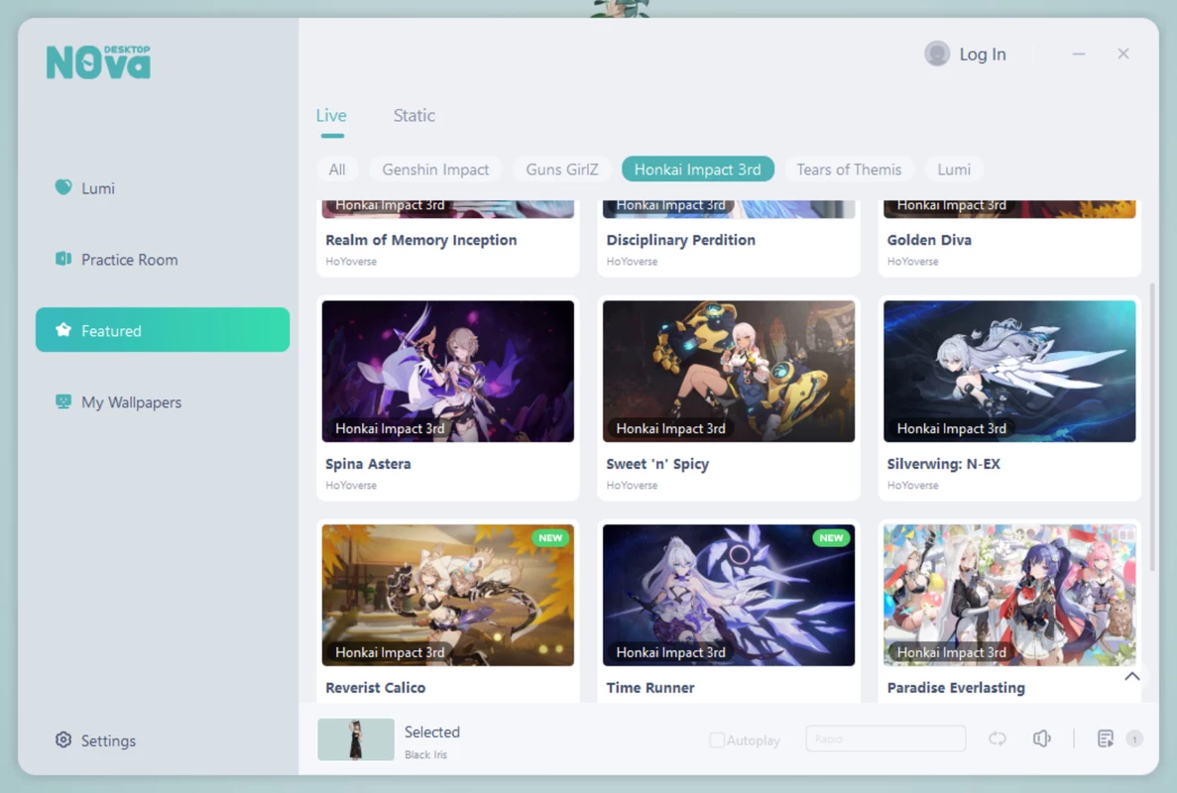Click the Disciplinary Perdition title
Image resolution: width=1177 pixels, height=793 pixels.
[x=681, y=240]
